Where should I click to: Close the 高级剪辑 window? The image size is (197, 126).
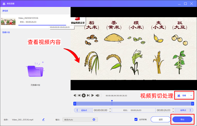(191, 4)
